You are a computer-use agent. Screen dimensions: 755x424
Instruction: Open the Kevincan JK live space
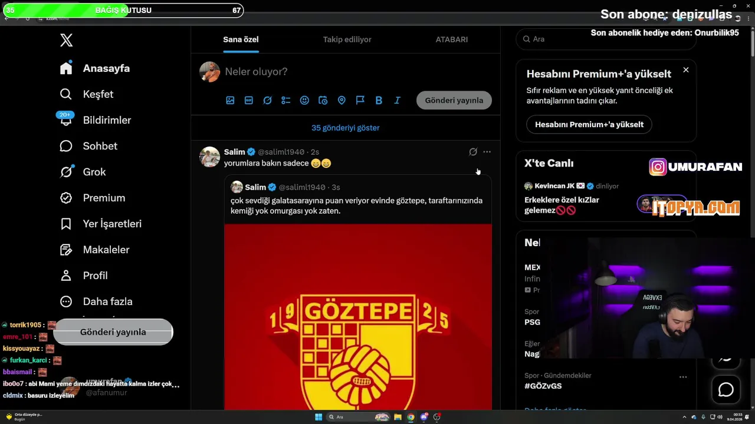(606, 198)
